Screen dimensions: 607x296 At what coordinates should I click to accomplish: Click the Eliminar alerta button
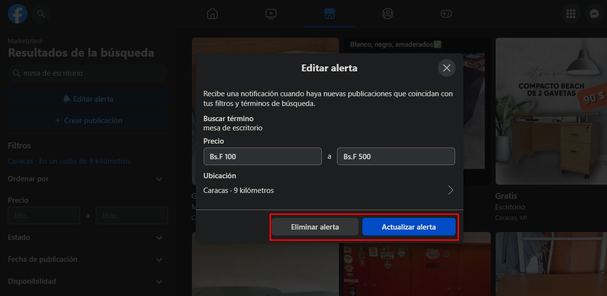(315, 227)
